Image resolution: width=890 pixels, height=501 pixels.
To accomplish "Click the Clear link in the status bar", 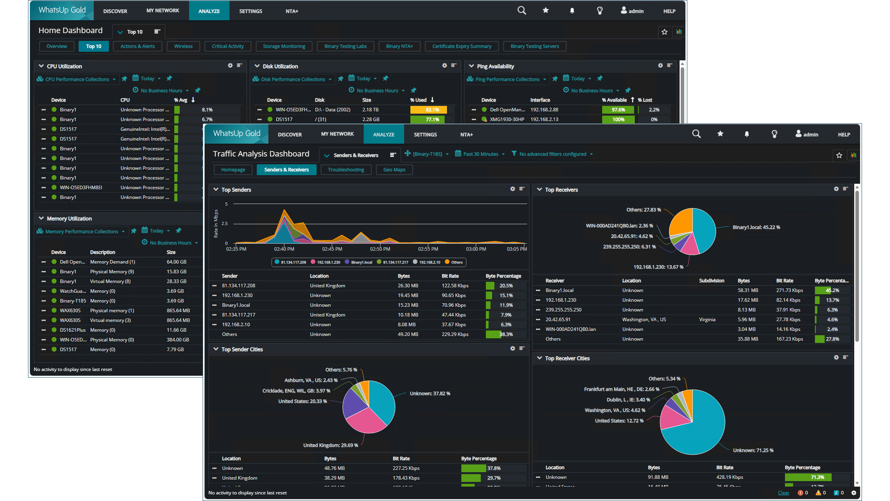I will coord(783,493).
